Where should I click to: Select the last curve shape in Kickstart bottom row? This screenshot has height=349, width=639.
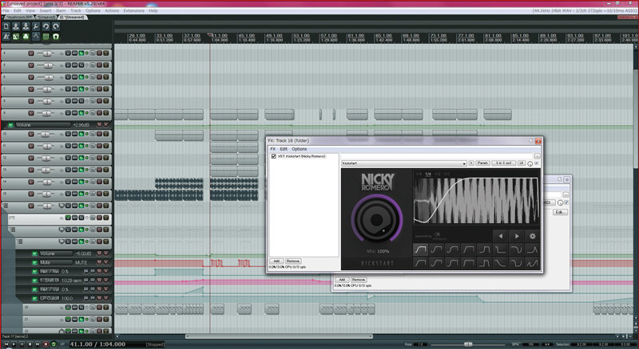pos(532,263)
